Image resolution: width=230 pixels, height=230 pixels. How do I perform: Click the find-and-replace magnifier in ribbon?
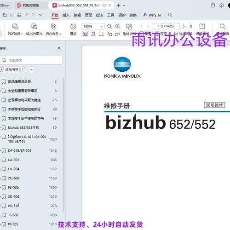[x=223, y=26]
